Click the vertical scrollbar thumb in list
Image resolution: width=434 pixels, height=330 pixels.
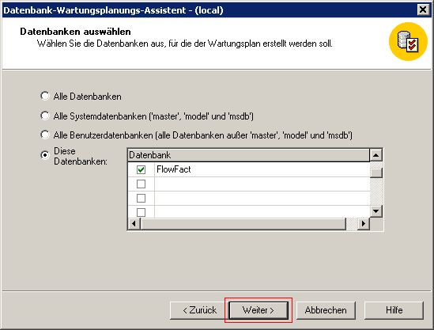pos(376,173)
